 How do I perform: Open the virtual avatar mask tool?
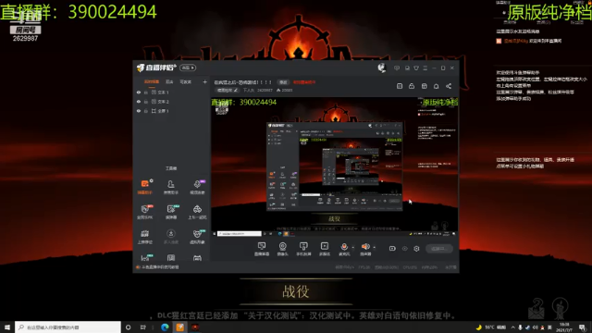tap(197, 236)
